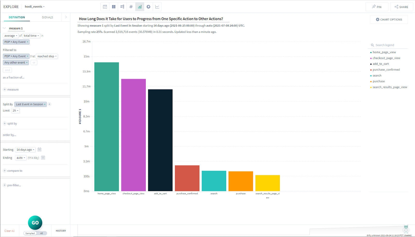Toggle home_page_view series in legend
Screen dimensions: 415x237
[x=384, y=52]
